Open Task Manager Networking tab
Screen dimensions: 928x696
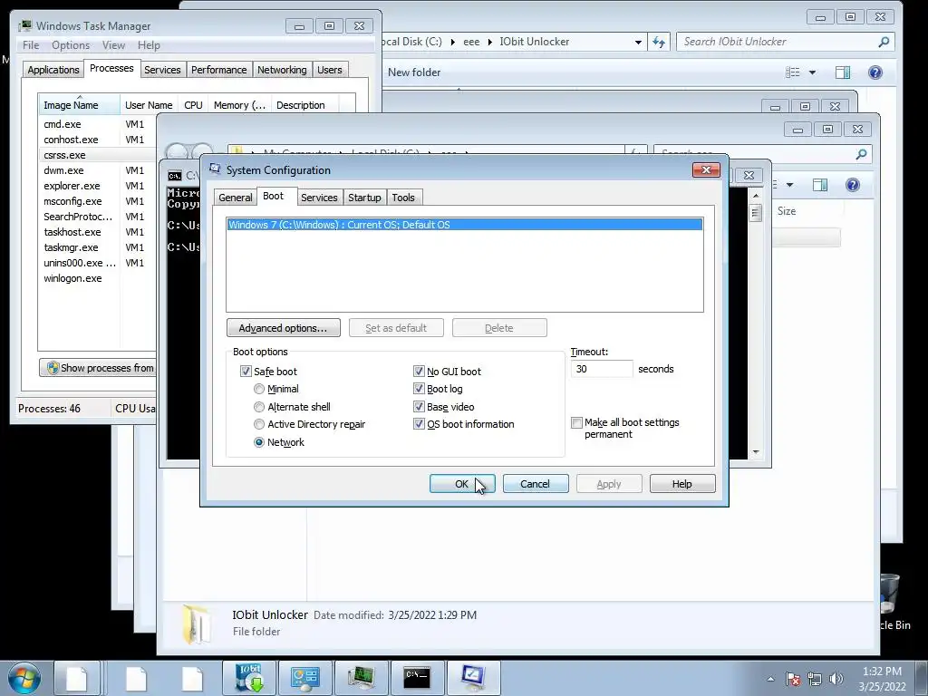point(282,70)
